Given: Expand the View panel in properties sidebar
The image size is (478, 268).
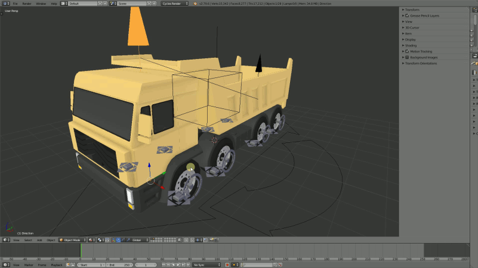Looking at the screenshot, I should (x=409, y=21).
